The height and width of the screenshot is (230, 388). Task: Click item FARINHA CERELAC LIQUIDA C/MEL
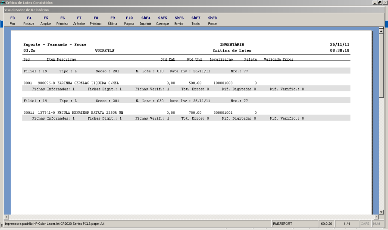point(88,83)
